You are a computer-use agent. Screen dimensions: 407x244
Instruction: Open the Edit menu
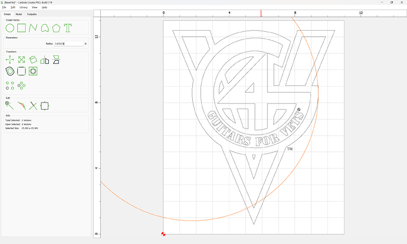coord(13,8)
